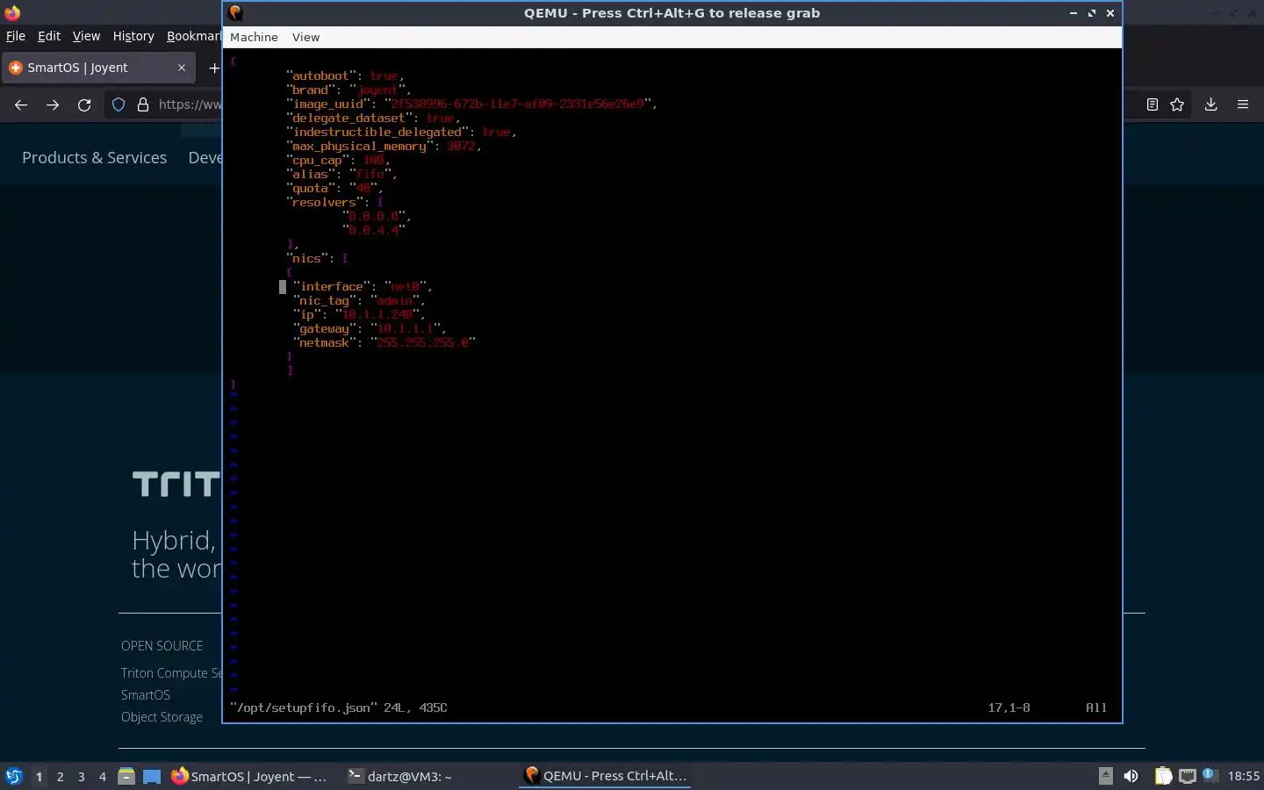This screenshot has height=790, width=1264.
Task: Click the tracking protection shield icon
Action: [x=118, y=104]
